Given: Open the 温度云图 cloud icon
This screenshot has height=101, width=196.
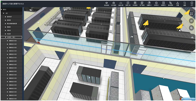Looking at the screenshot, I should click(x=121, y=3).
